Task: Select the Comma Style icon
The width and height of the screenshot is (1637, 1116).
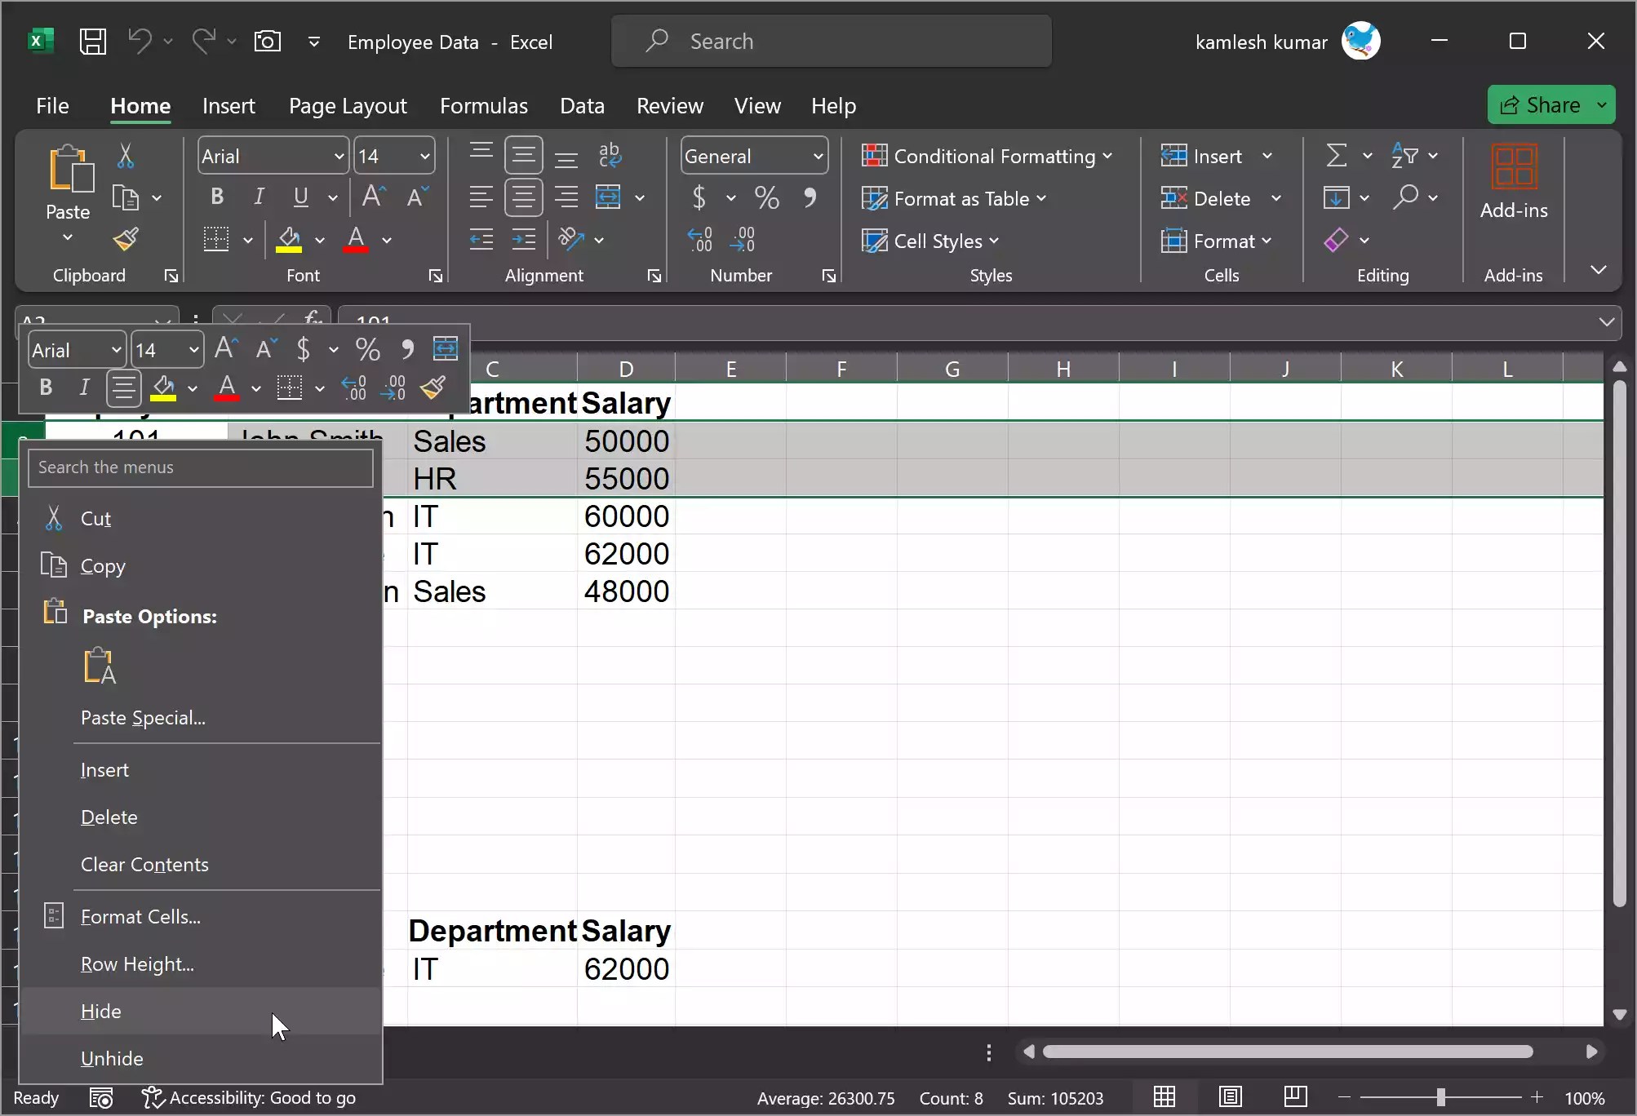Action: [x=810, y=197]
